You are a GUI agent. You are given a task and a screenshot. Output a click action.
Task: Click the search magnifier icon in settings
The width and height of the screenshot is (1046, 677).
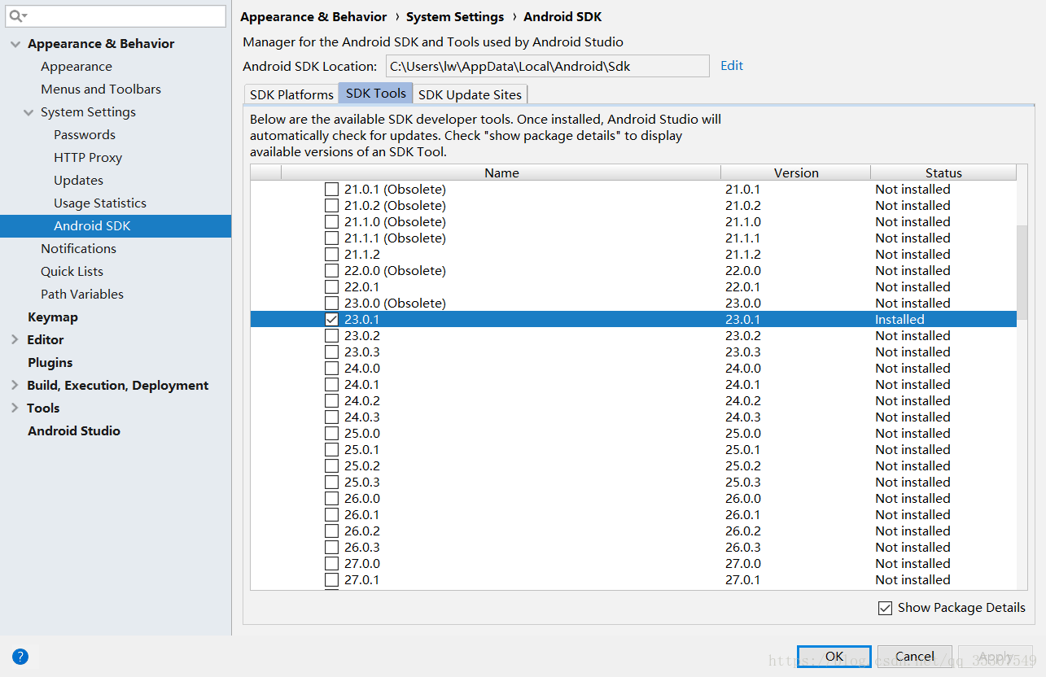17,16
